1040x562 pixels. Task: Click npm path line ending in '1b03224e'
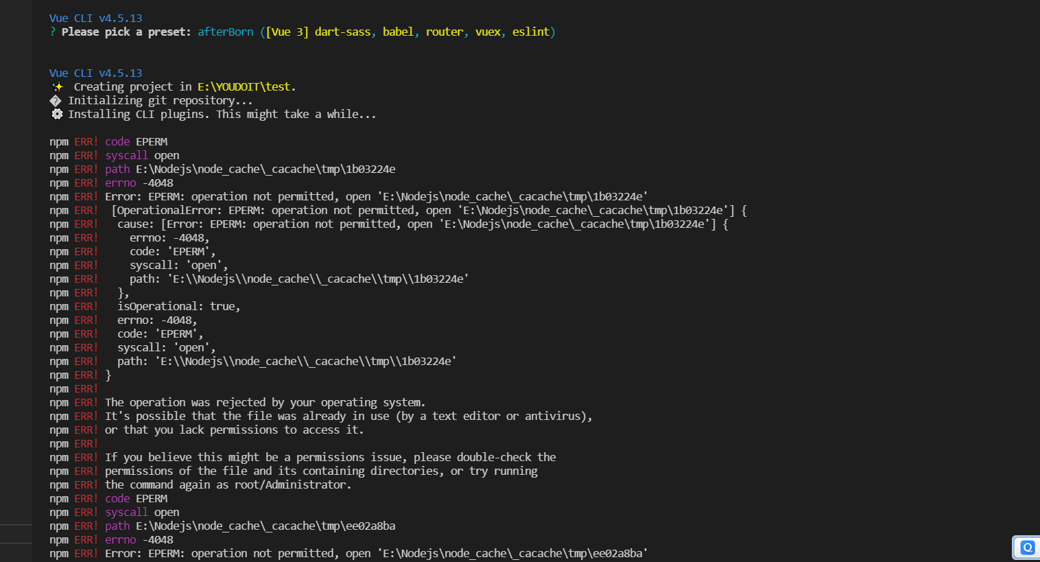[x=222, y=169]
